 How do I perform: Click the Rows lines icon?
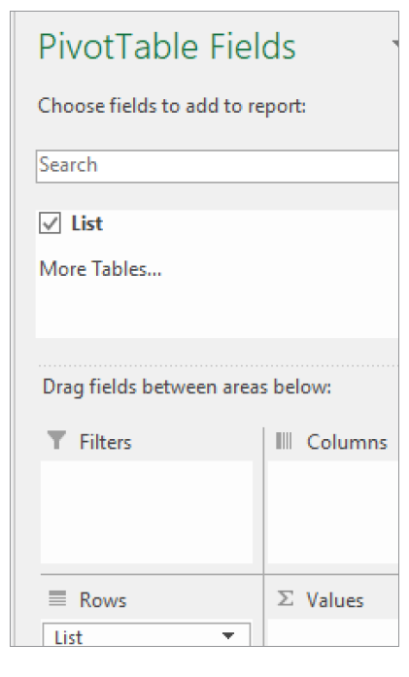click(x=57, y=598)
